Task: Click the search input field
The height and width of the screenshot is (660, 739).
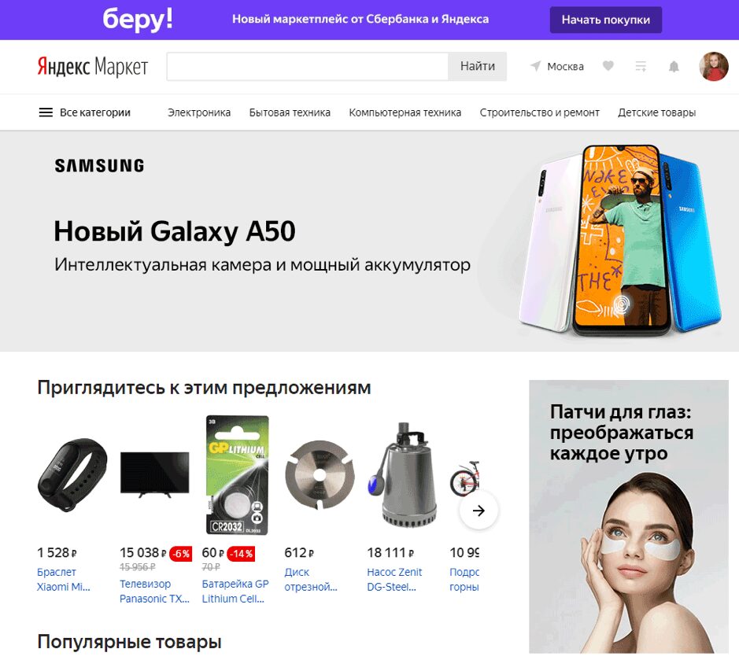Action: tap(307, 66)
